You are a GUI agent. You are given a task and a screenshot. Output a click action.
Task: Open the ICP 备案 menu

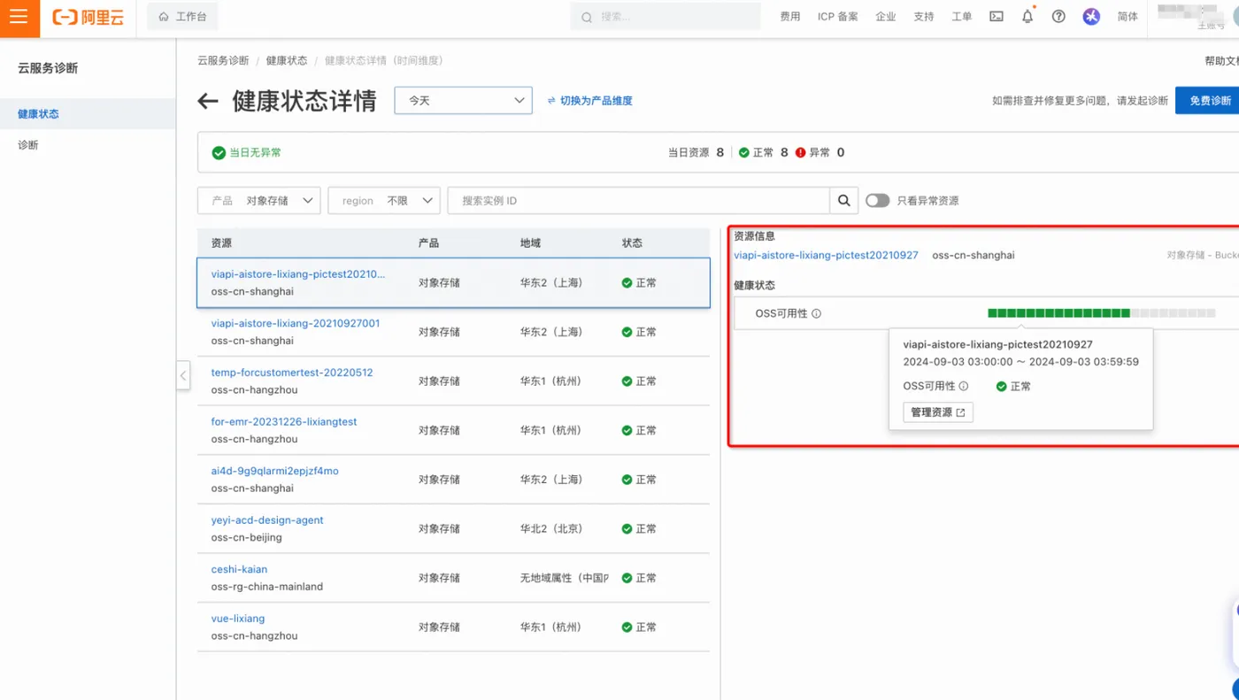tap(837, 17)
